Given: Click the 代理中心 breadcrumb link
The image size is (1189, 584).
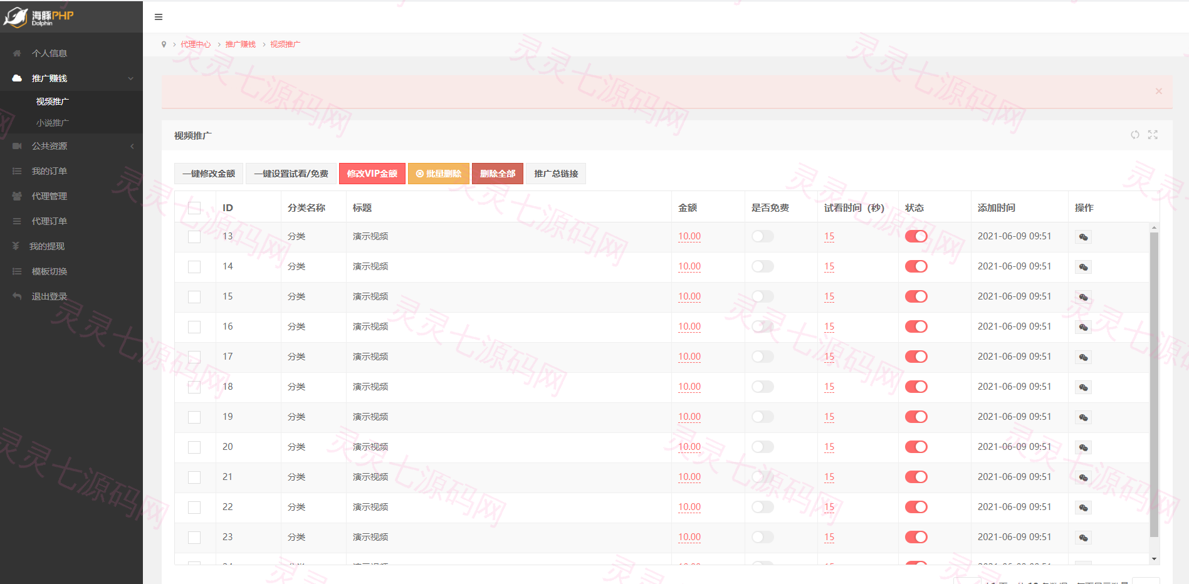Looking at the screenshot, I should click(x=196, y=44).
